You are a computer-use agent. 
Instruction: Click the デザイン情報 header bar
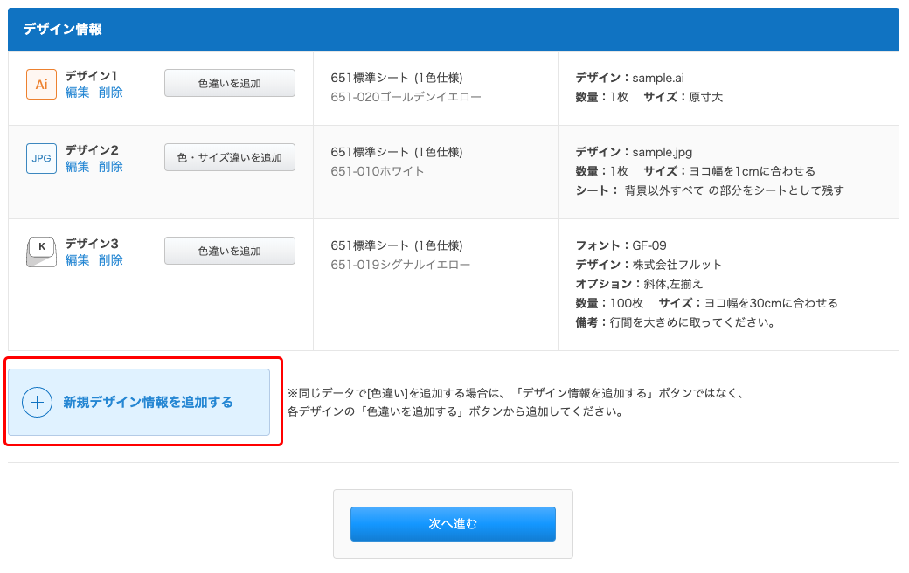(454, 28)
